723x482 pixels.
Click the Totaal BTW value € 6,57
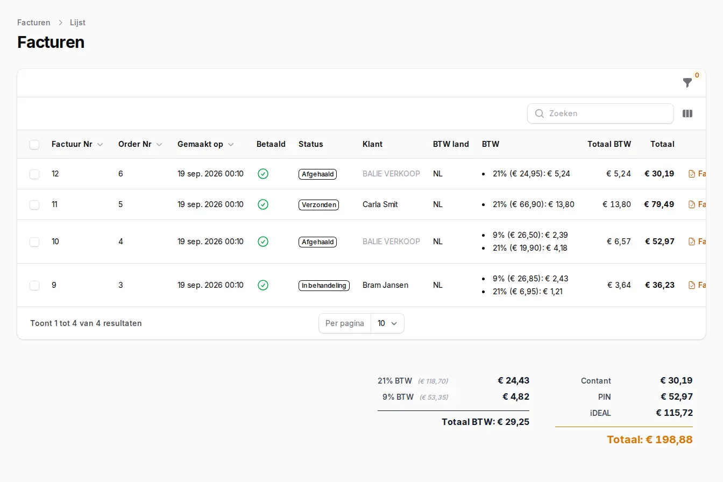coord(619,242)
